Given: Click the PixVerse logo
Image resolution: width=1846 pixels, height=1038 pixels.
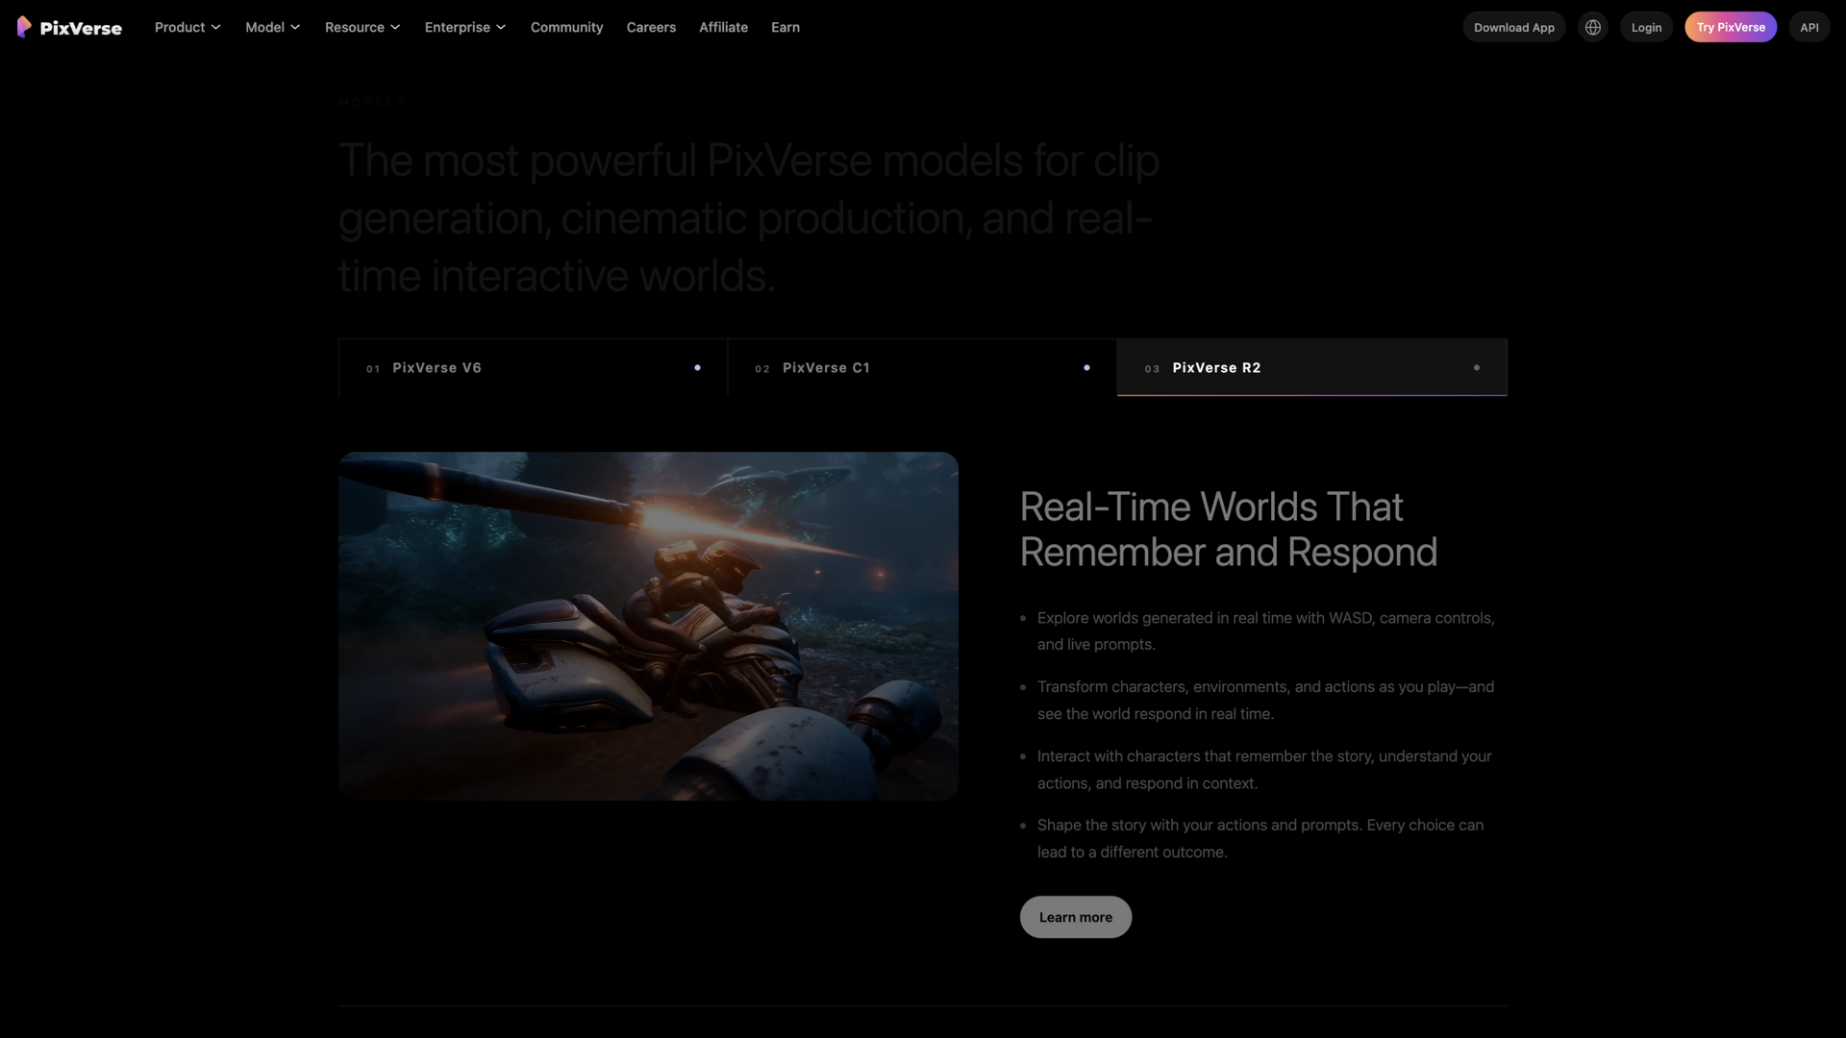Looking at the screenshot, I should coord(69,27).
